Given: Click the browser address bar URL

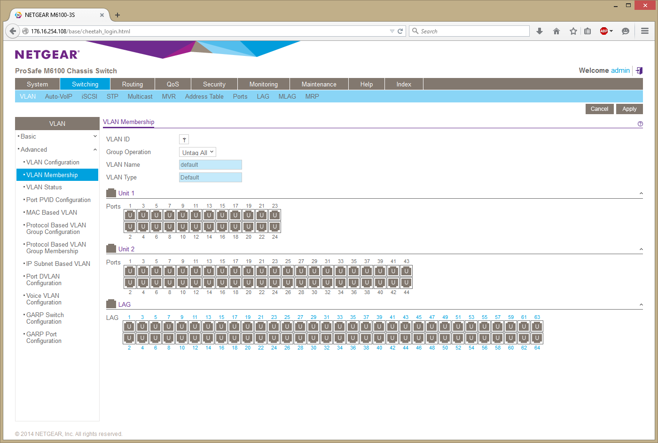Looking at the screenshot, I should pyautogui.click(x=80, y=31).
